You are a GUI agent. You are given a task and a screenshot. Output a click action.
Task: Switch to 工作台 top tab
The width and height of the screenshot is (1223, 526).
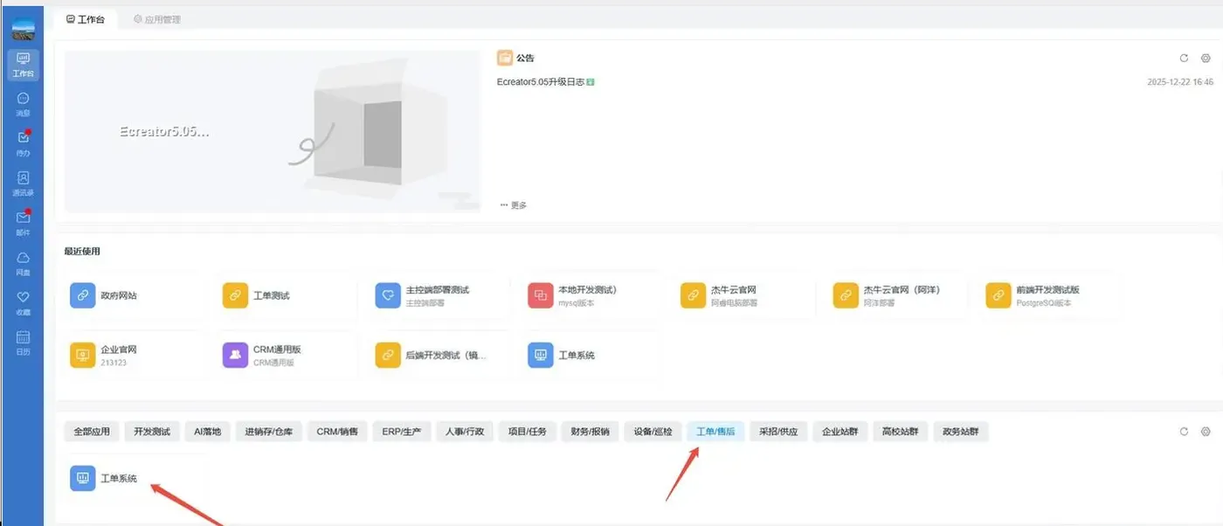click(x=86, y=18)
